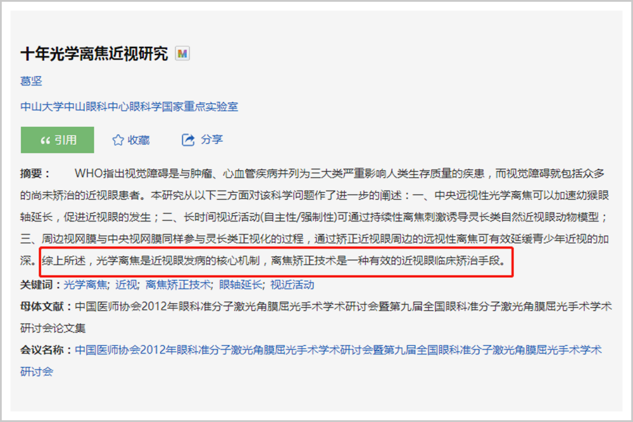This screenshot has height=422, width=633.
Task: Click the article title 十年光学离焦近视研究
Action: point(94,53)
